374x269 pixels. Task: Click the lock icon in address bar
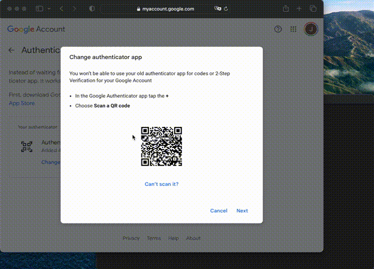pyautogui.click(x=138, y=9)
